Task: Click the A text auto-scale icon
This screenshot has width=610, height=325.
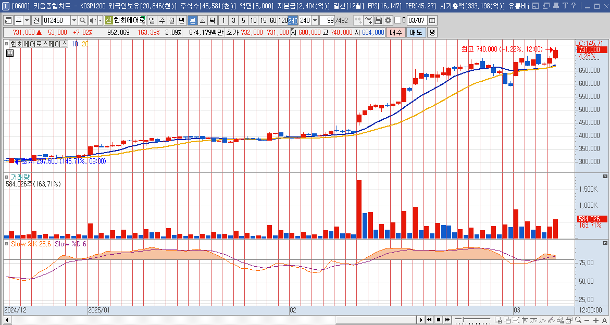Action: tap(604, 320)
